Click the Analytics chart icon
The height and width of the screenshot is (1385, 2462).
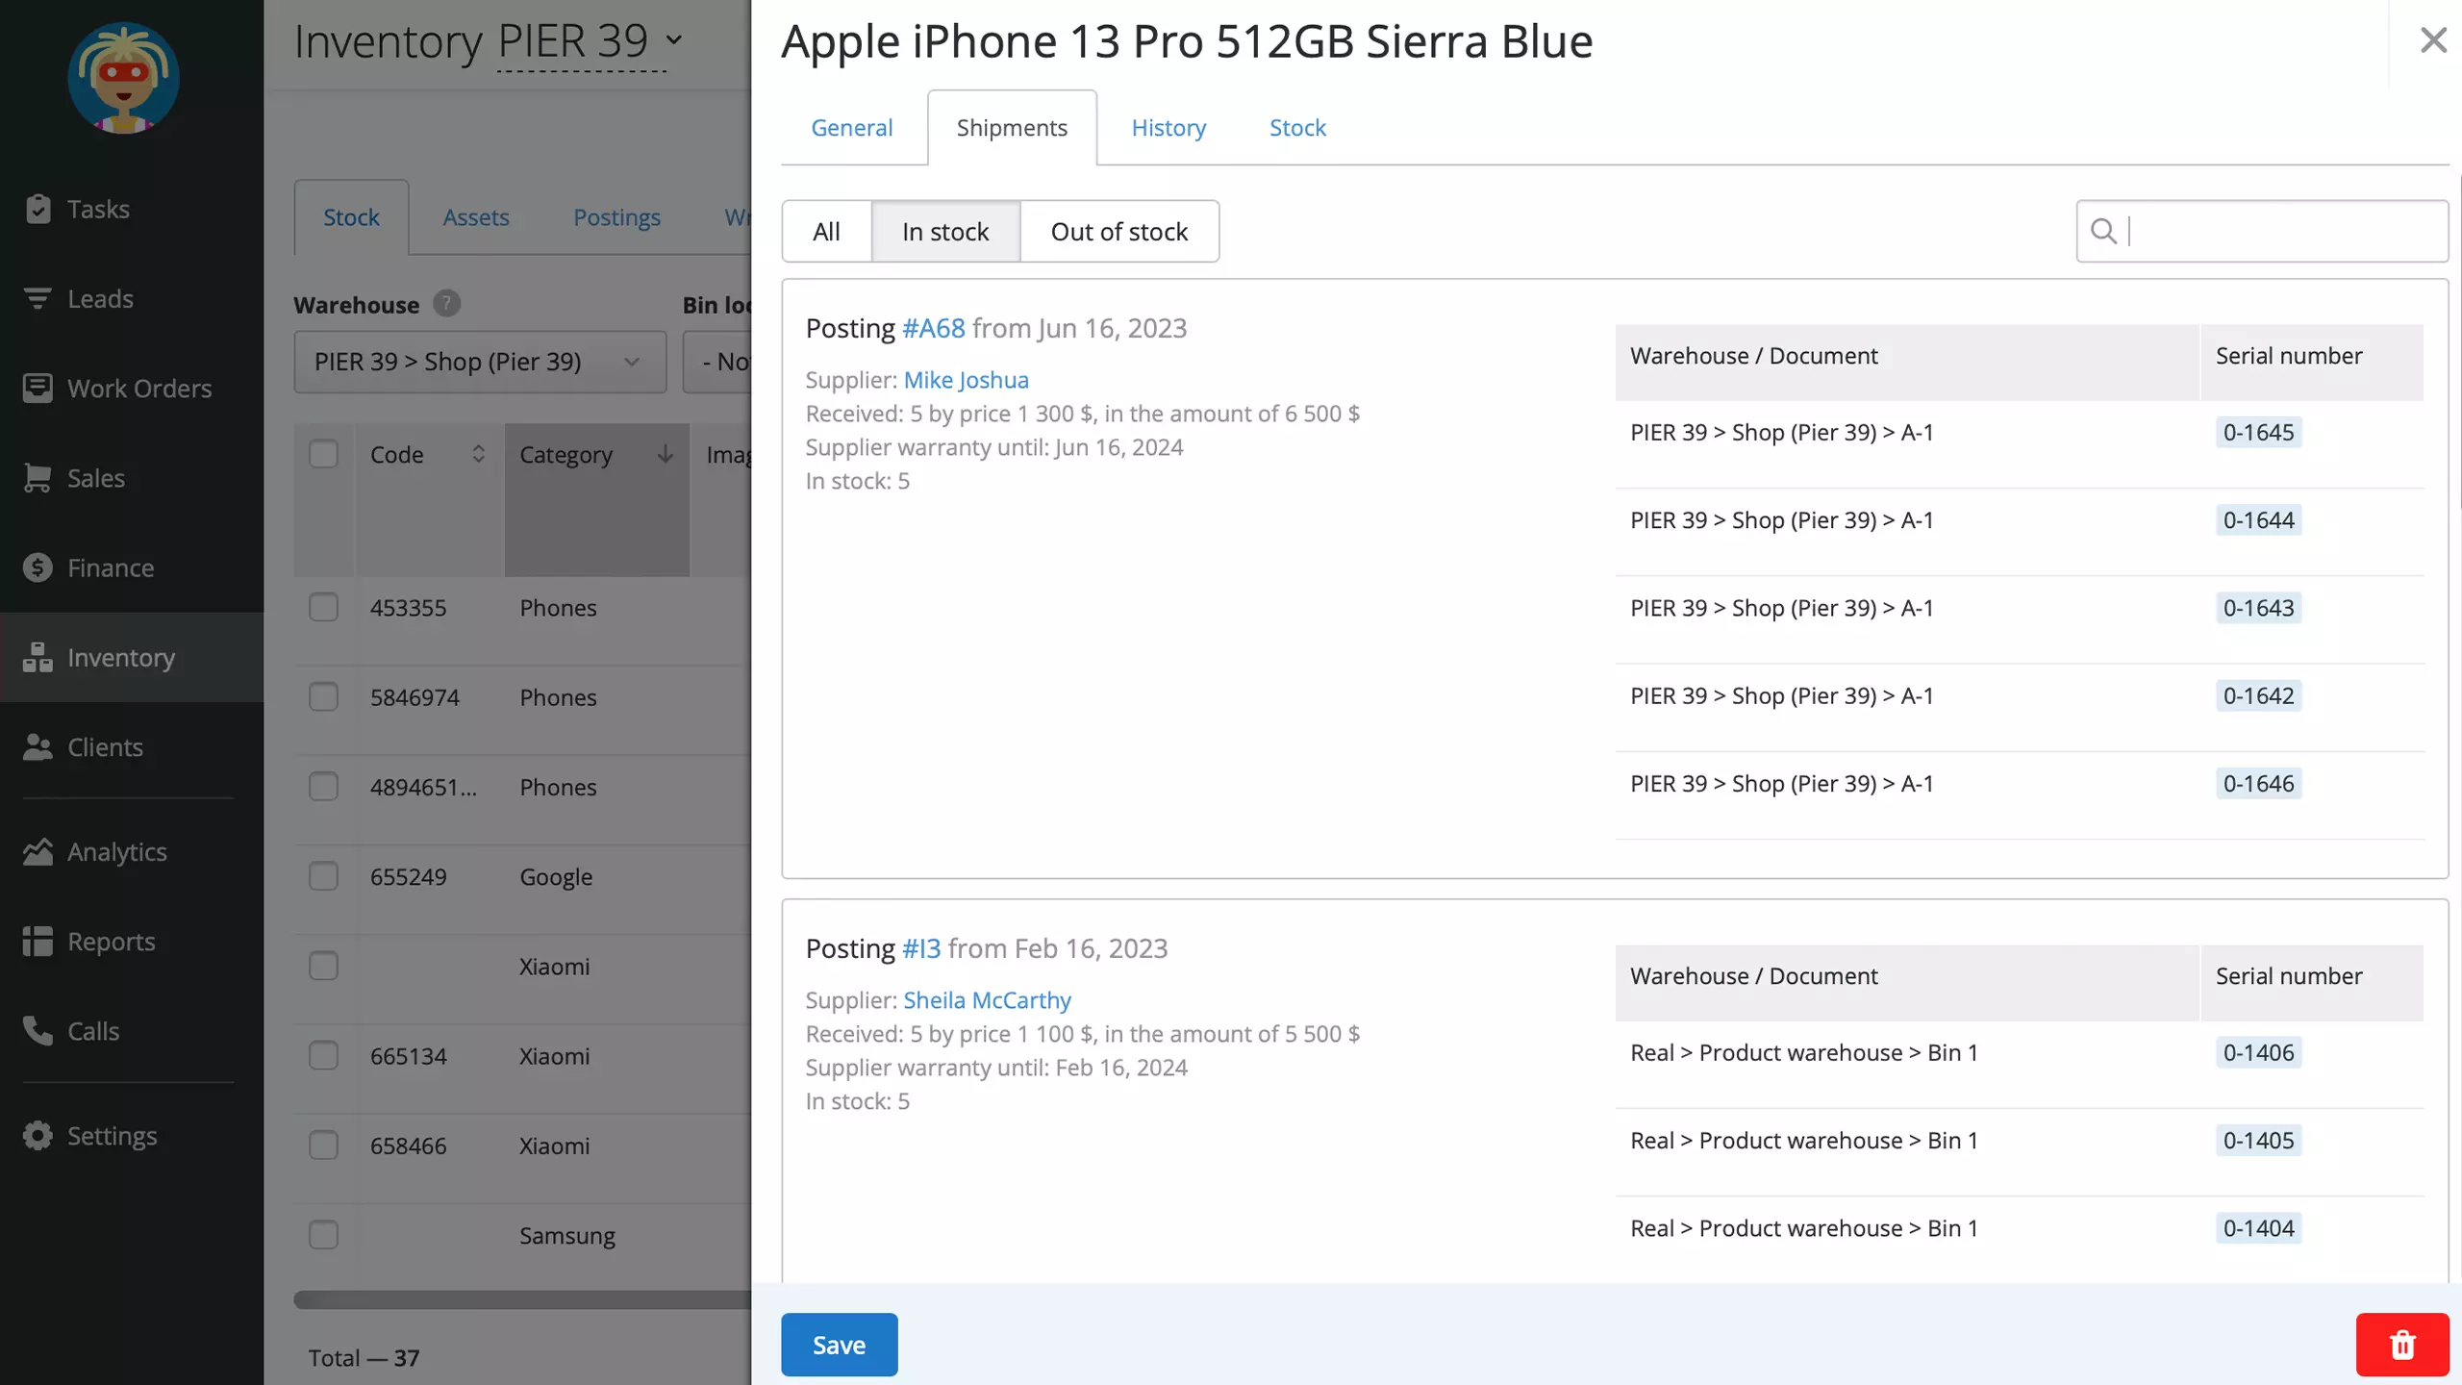click(38, 851)
